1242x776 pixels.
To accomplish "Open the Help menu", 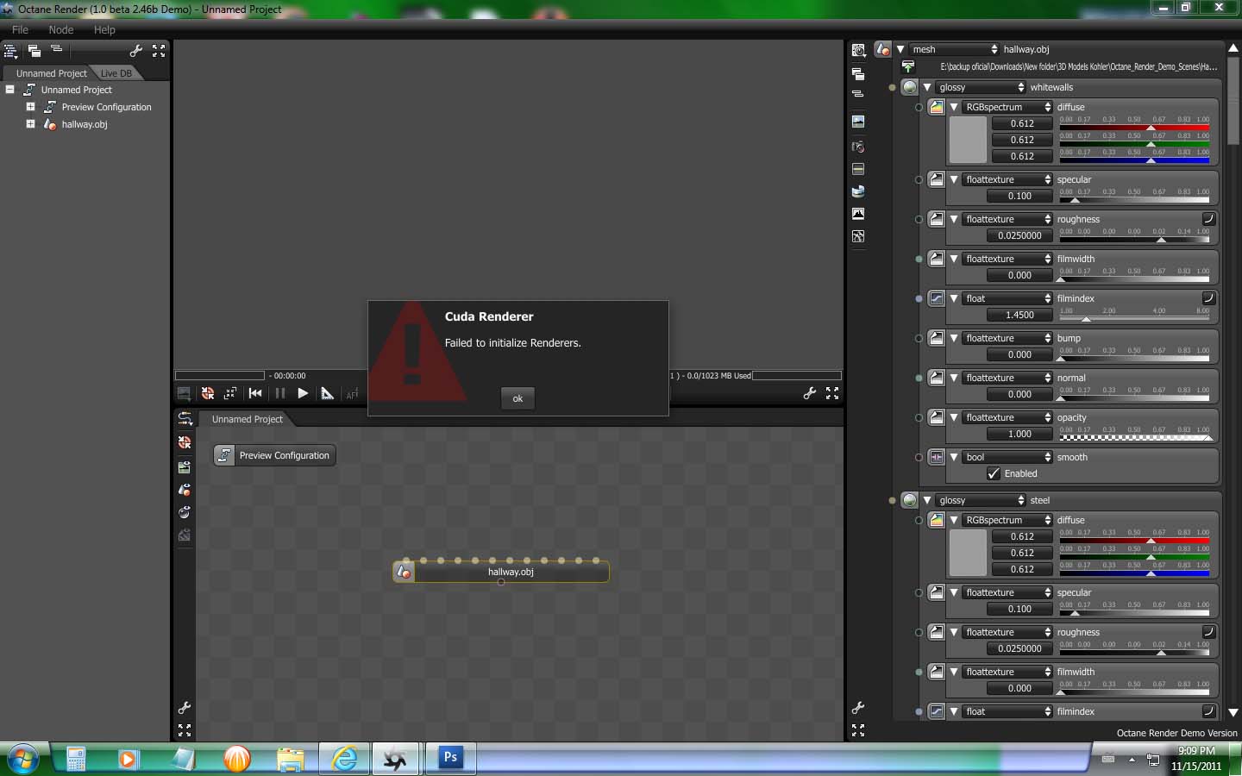I will [x=104, y=29].
